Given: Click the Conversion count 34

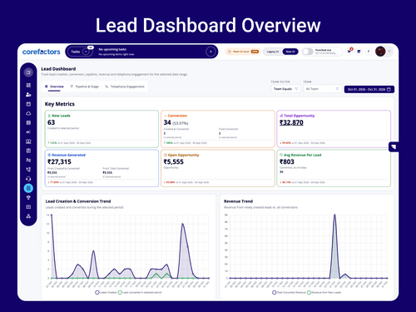Looking at the screenshot, I should point(167,122).
